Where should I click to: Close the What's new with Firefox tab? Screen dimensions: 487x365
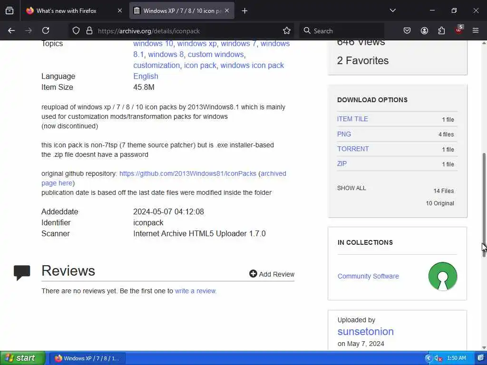(120, 10)
